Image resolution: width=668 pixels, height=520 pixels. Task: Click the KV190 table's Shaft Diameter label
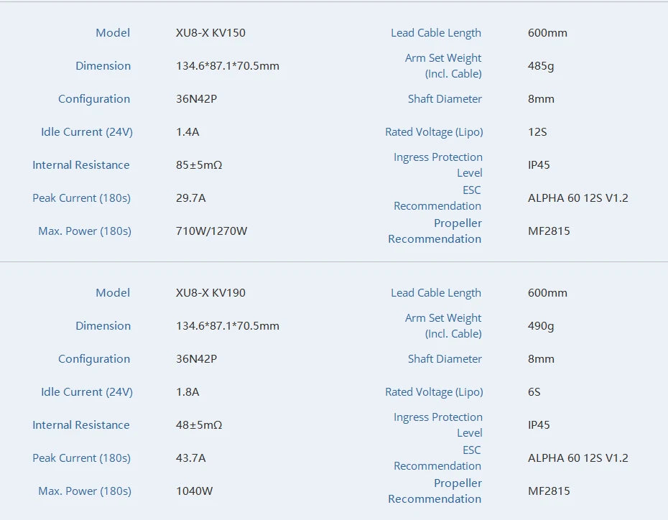tap(445, 359)
